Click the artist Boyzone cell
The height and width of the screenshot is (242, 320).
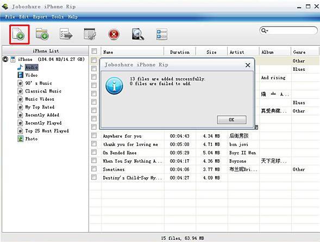tap(238, 161)
